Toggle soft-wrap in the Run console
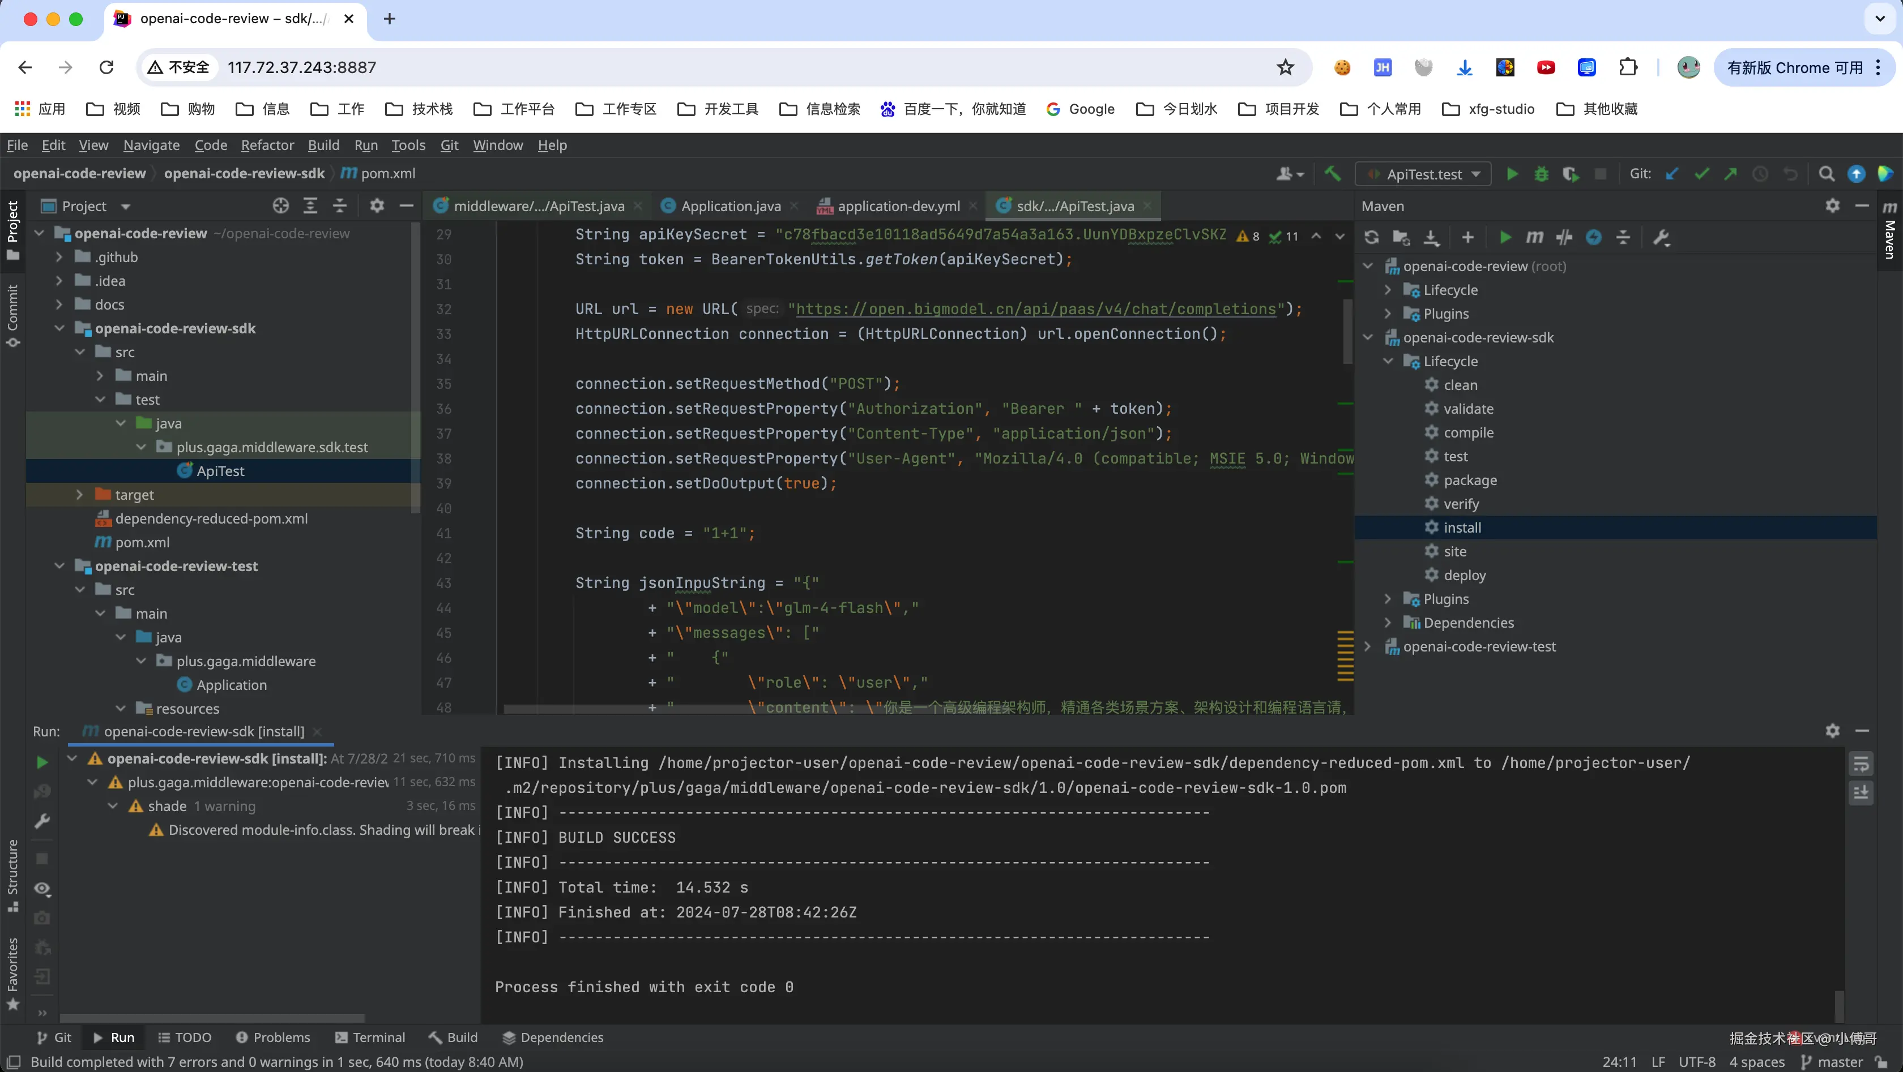The width and height of the screenshot is (1903, 1072). pyautogui.click(x=1861, y=764)
